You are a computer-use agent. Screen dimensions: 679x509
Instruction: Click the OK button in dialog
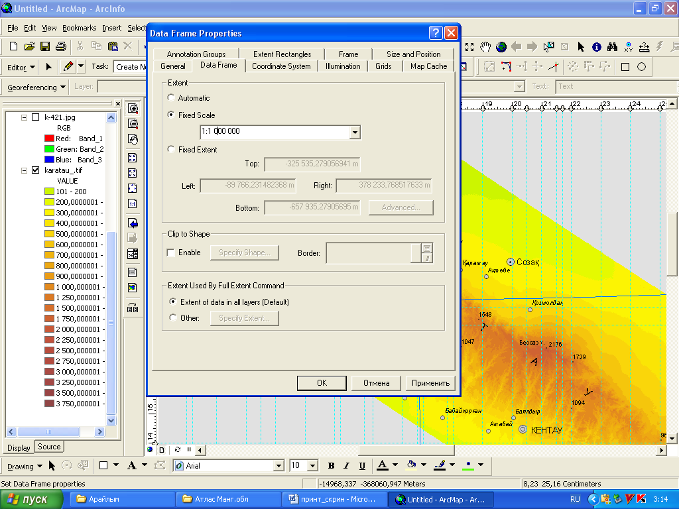pyautogui.click(x=322, y=383)
